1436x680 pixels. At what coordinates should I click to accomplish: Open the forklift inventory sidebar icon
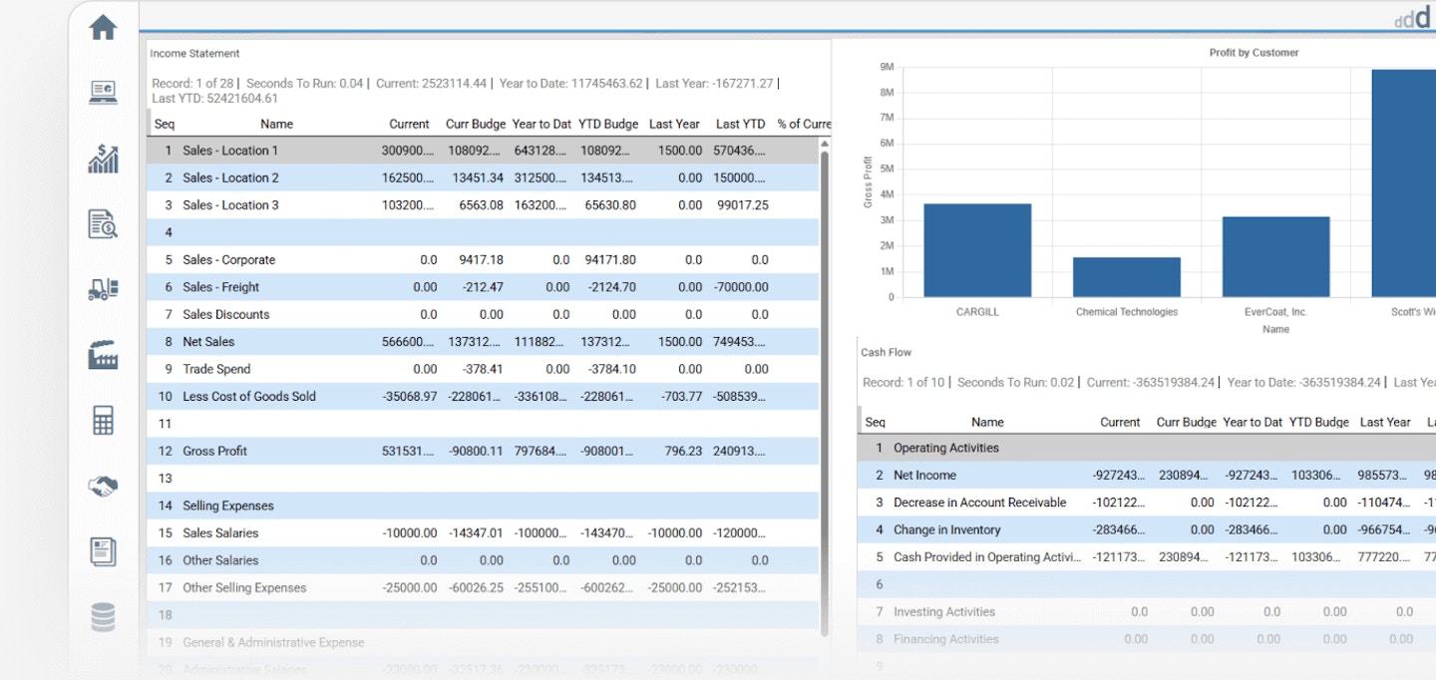pos(103,289)
